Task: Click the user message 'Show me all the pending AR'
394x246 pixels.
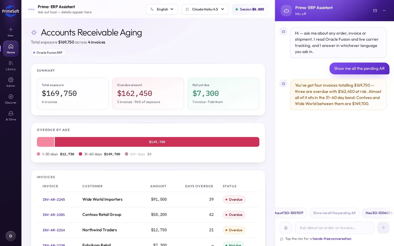Action: click(x=359, y=69)
